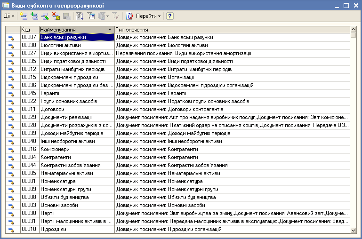Click Filter by current column value icon
Screen dimensions: 362x239
[x=91, y=16]
